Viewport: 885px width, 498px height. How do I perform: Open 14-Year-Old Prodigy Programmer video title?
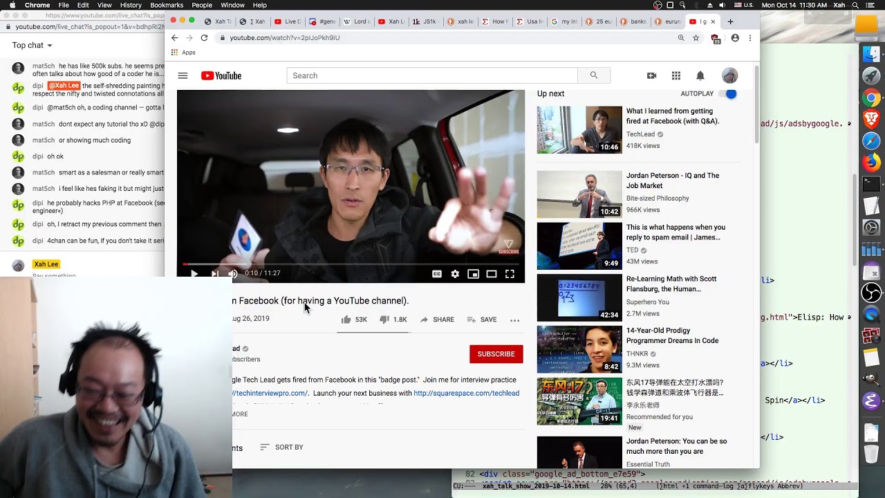pyautogui.click(x=672, y=335)
